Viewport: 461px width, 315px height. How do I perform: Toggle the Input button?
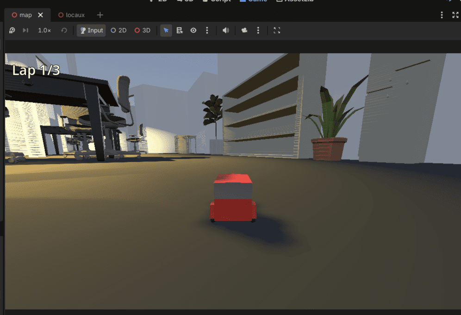[x=91, y=30]
